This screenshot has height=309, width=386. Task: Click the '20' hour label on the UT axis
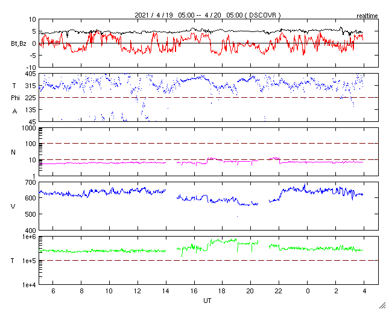(x=251, y=291)
